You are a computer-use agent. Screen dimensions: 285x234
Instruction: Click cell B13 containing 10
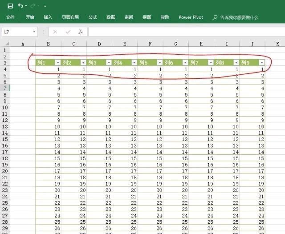point(49,126)
